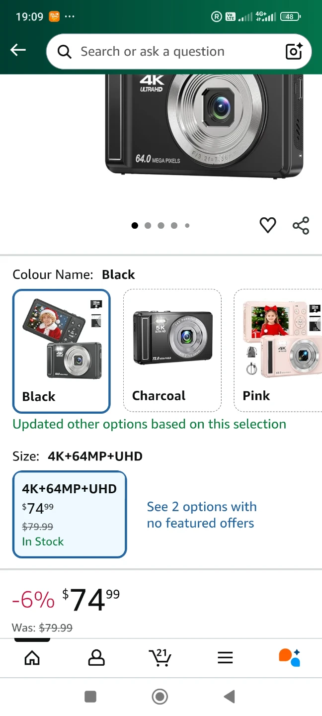
Task: Choose the Charcoal colour option
Action: [172, 351]
